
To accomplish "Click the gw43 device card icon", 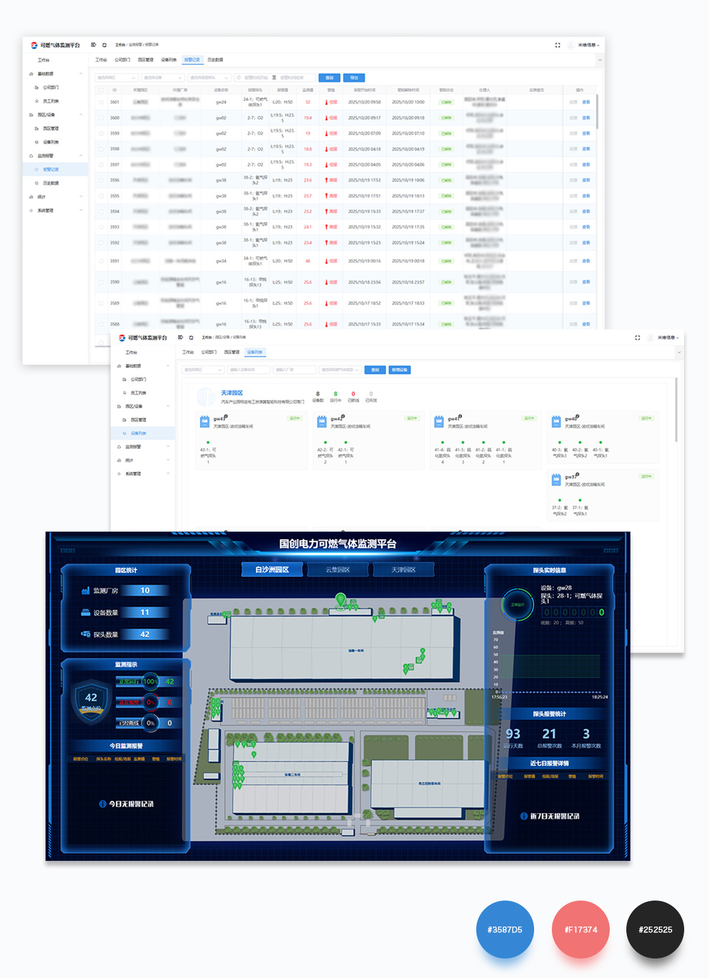I will coord(204,422).
